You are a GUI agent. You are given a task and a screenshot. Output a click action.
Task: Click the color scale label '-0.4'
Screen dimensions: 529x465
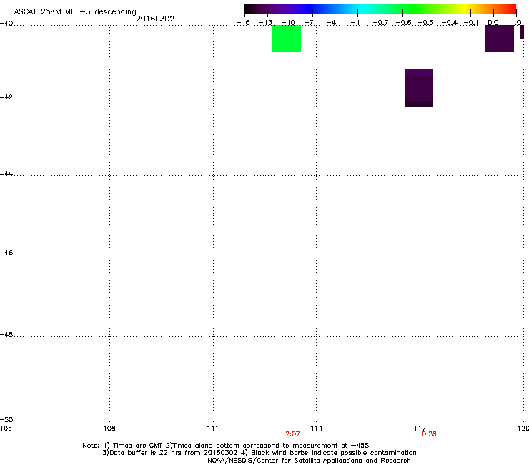pyautogui.click(x=450, y=23)
